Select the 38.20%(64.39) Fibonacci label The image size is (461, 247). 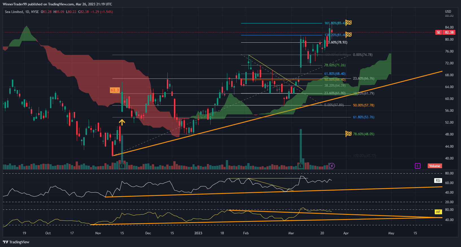click(x=335, y=86)
